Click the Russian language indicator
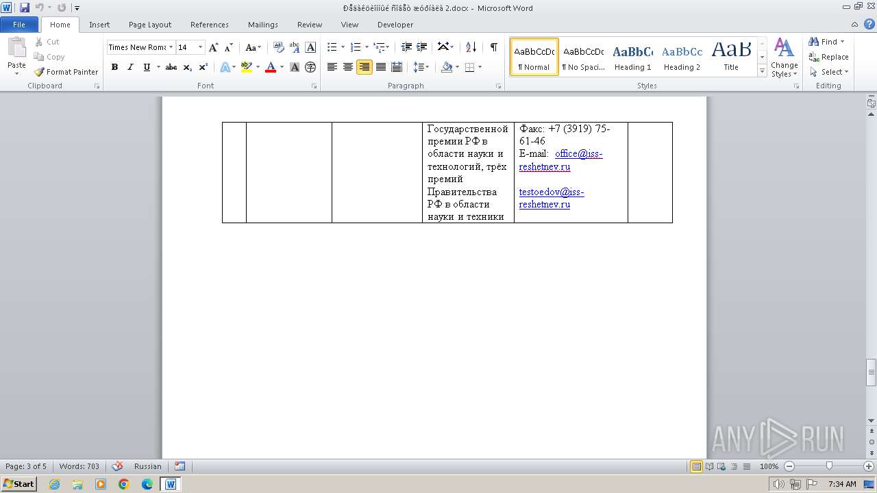The width and height of the screenshot is (877, 493). coord(148,466)
